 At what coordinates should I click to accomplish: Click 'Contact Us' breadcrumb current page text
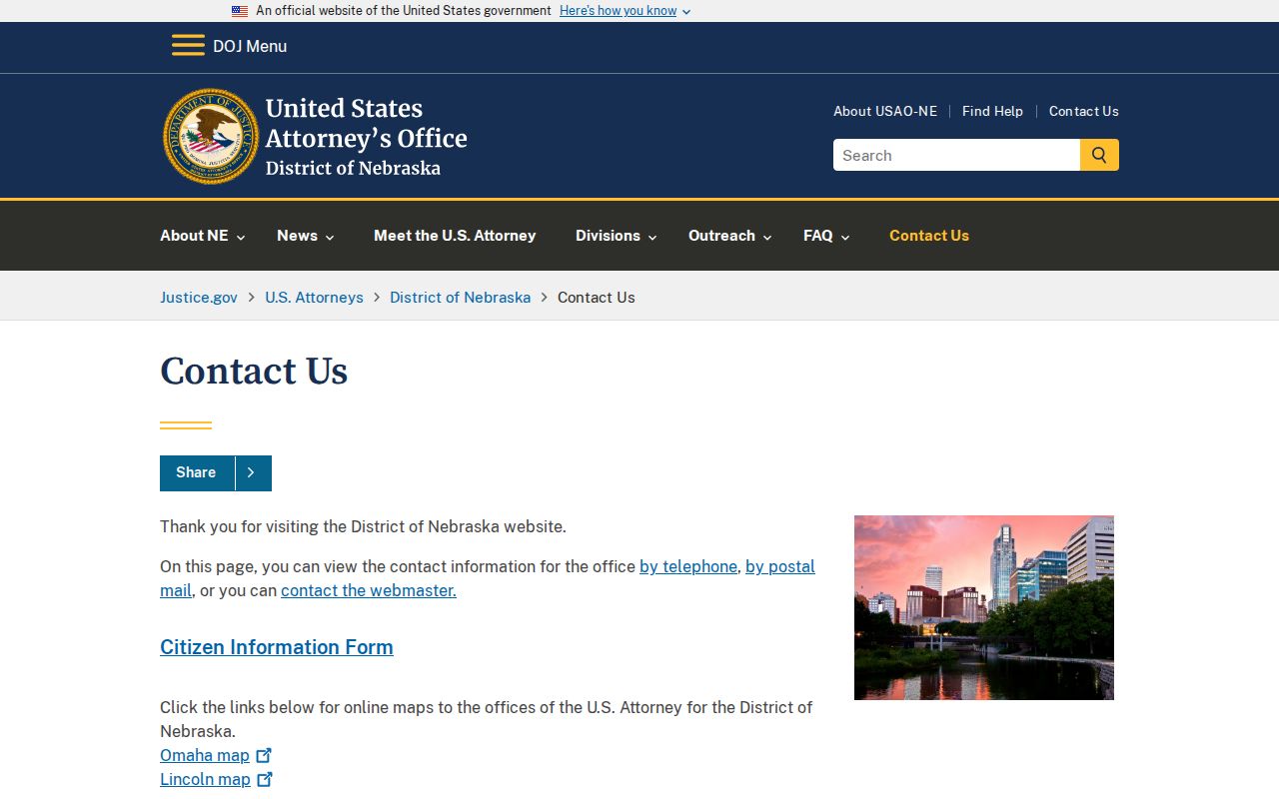point(597,297)
